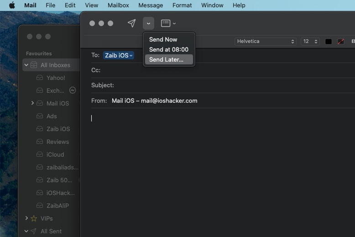Click the ZaibAliP inbox tray icon
The width and height of the screenshot is (355, 237).
pos(40,205)
